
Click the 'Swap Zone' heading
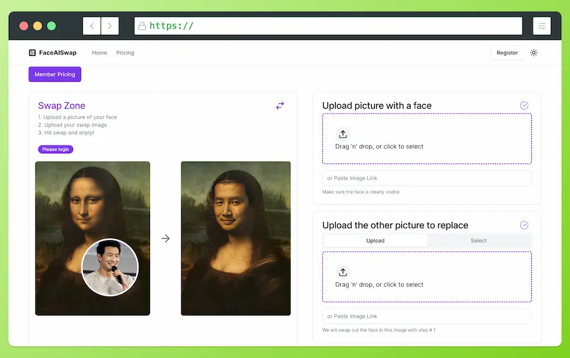pos(62,106)
